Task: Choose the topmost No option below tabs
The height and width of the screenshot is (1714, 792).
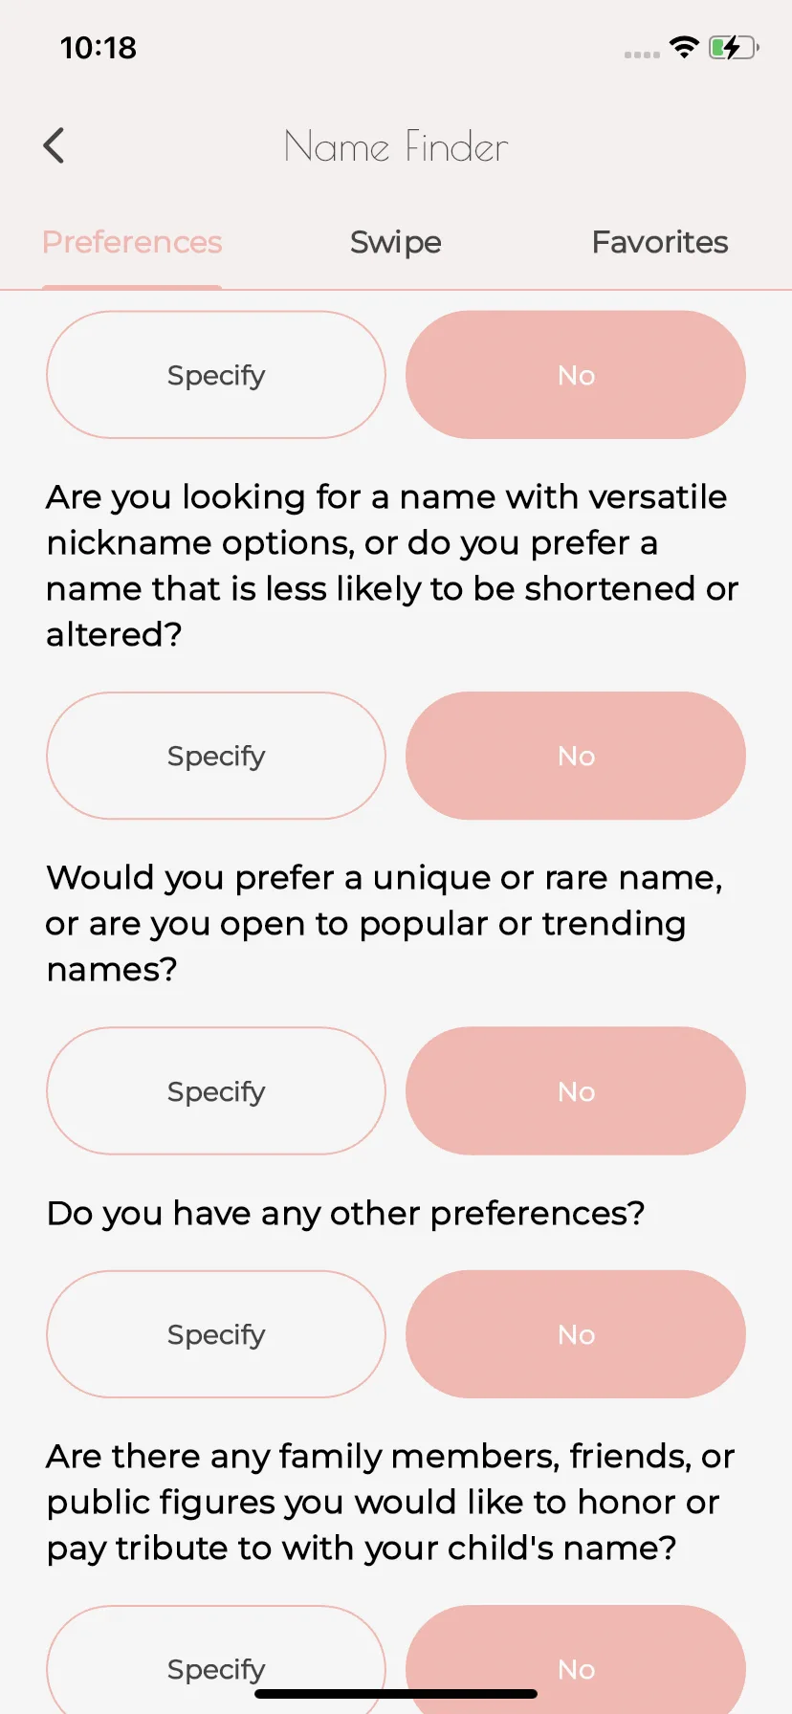Action: (x=576, y=375)
